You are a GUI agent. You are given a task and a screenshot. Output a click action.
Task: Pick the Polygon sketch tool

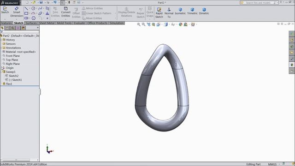point(34,18)
